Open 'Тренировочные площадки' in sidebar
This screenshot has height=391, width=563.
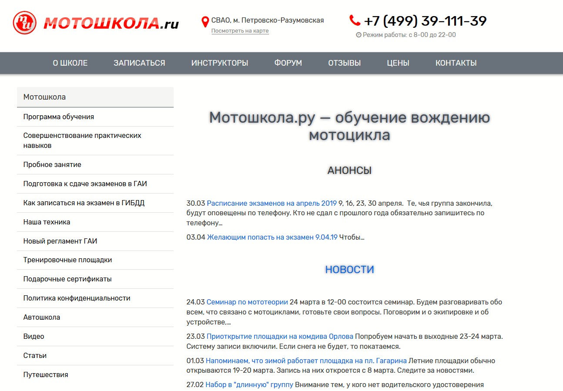95,260
